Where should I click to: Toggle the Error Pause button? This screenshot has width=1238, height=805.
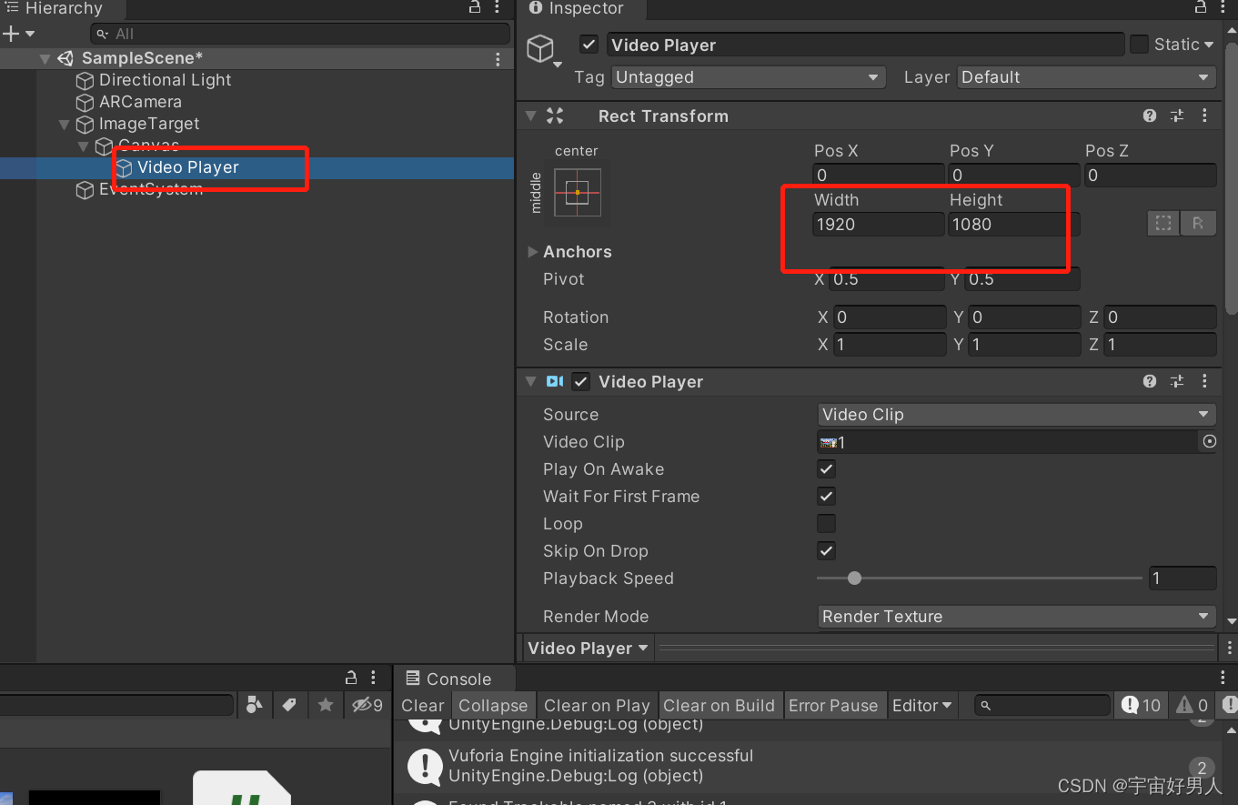click(833, 705)
